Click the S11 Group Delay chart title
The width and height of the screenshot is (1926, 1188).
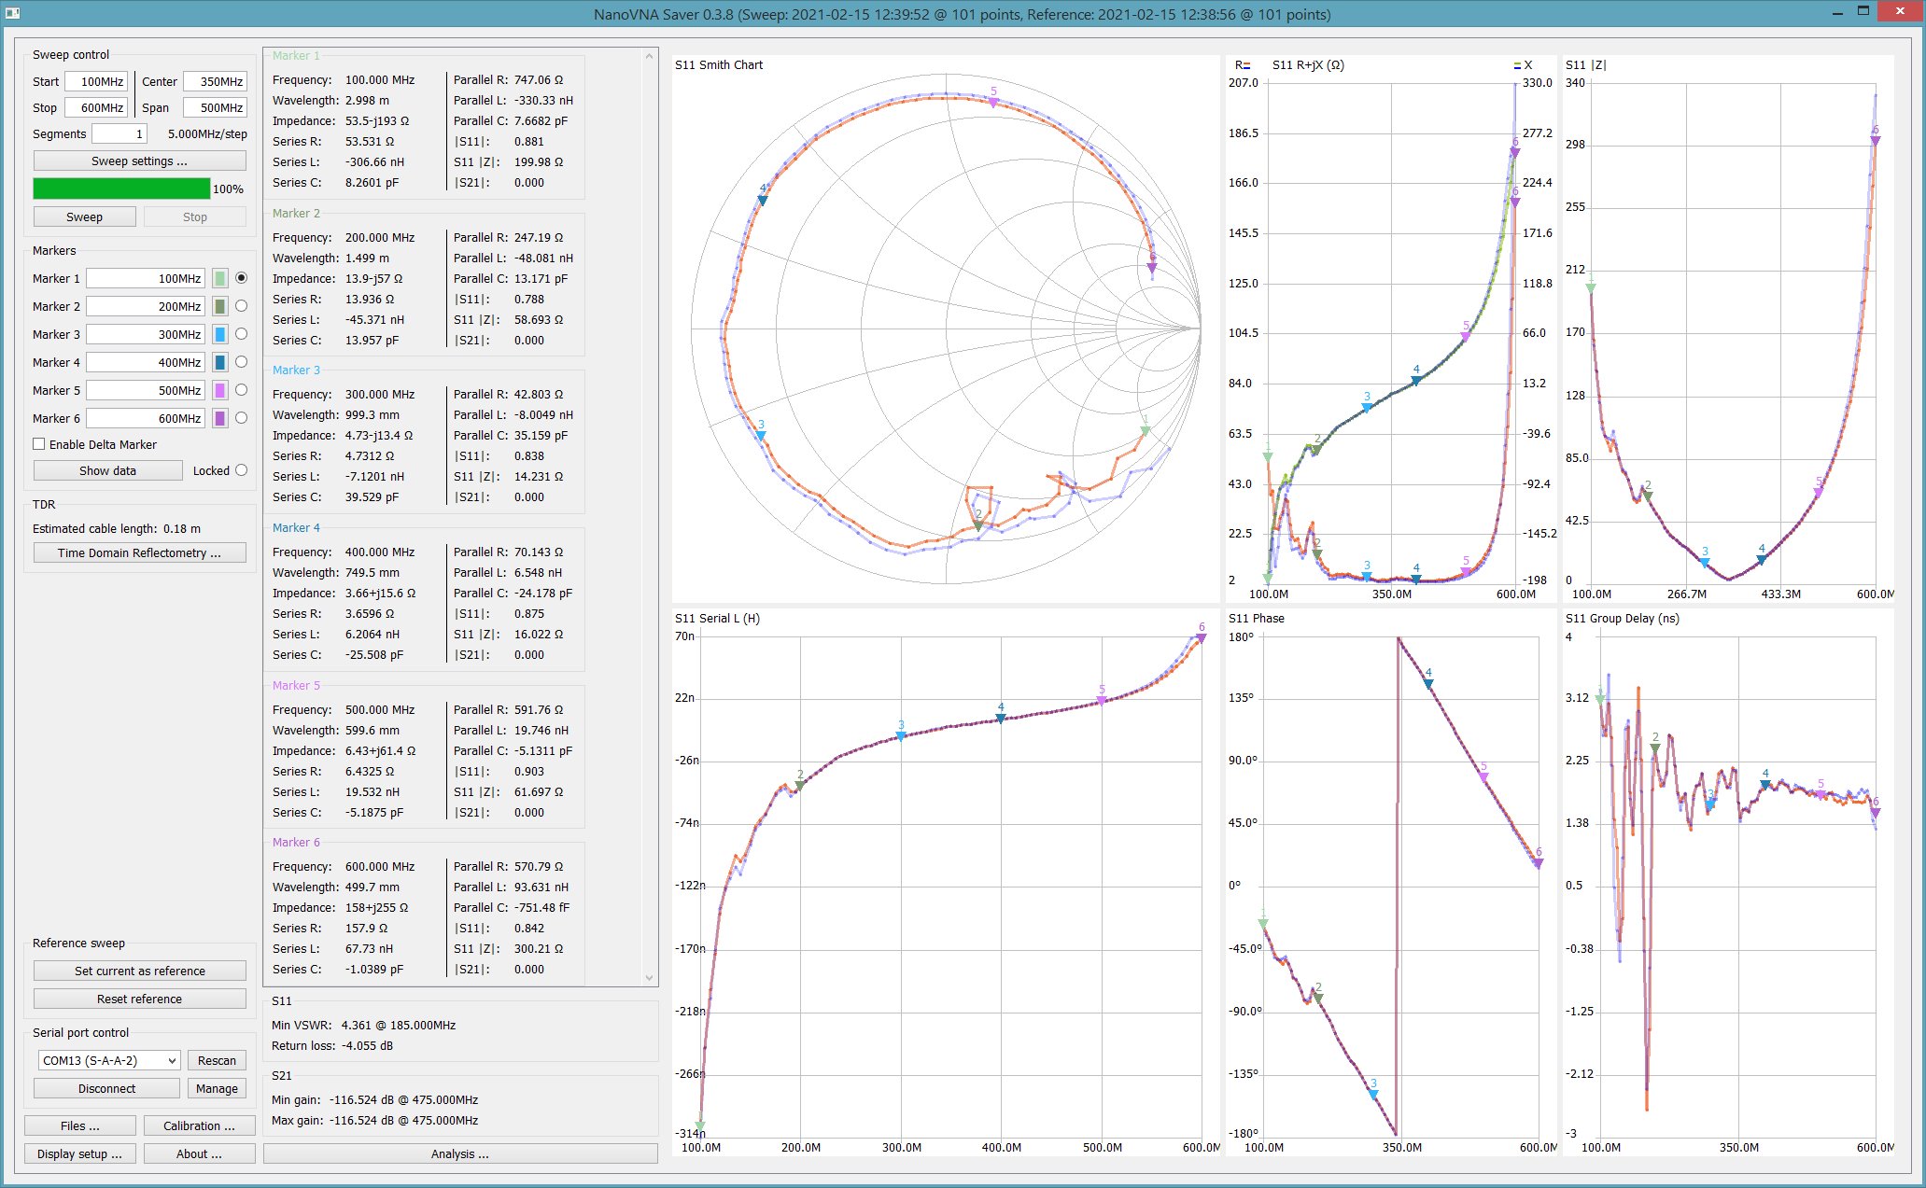click(1623, 618)
